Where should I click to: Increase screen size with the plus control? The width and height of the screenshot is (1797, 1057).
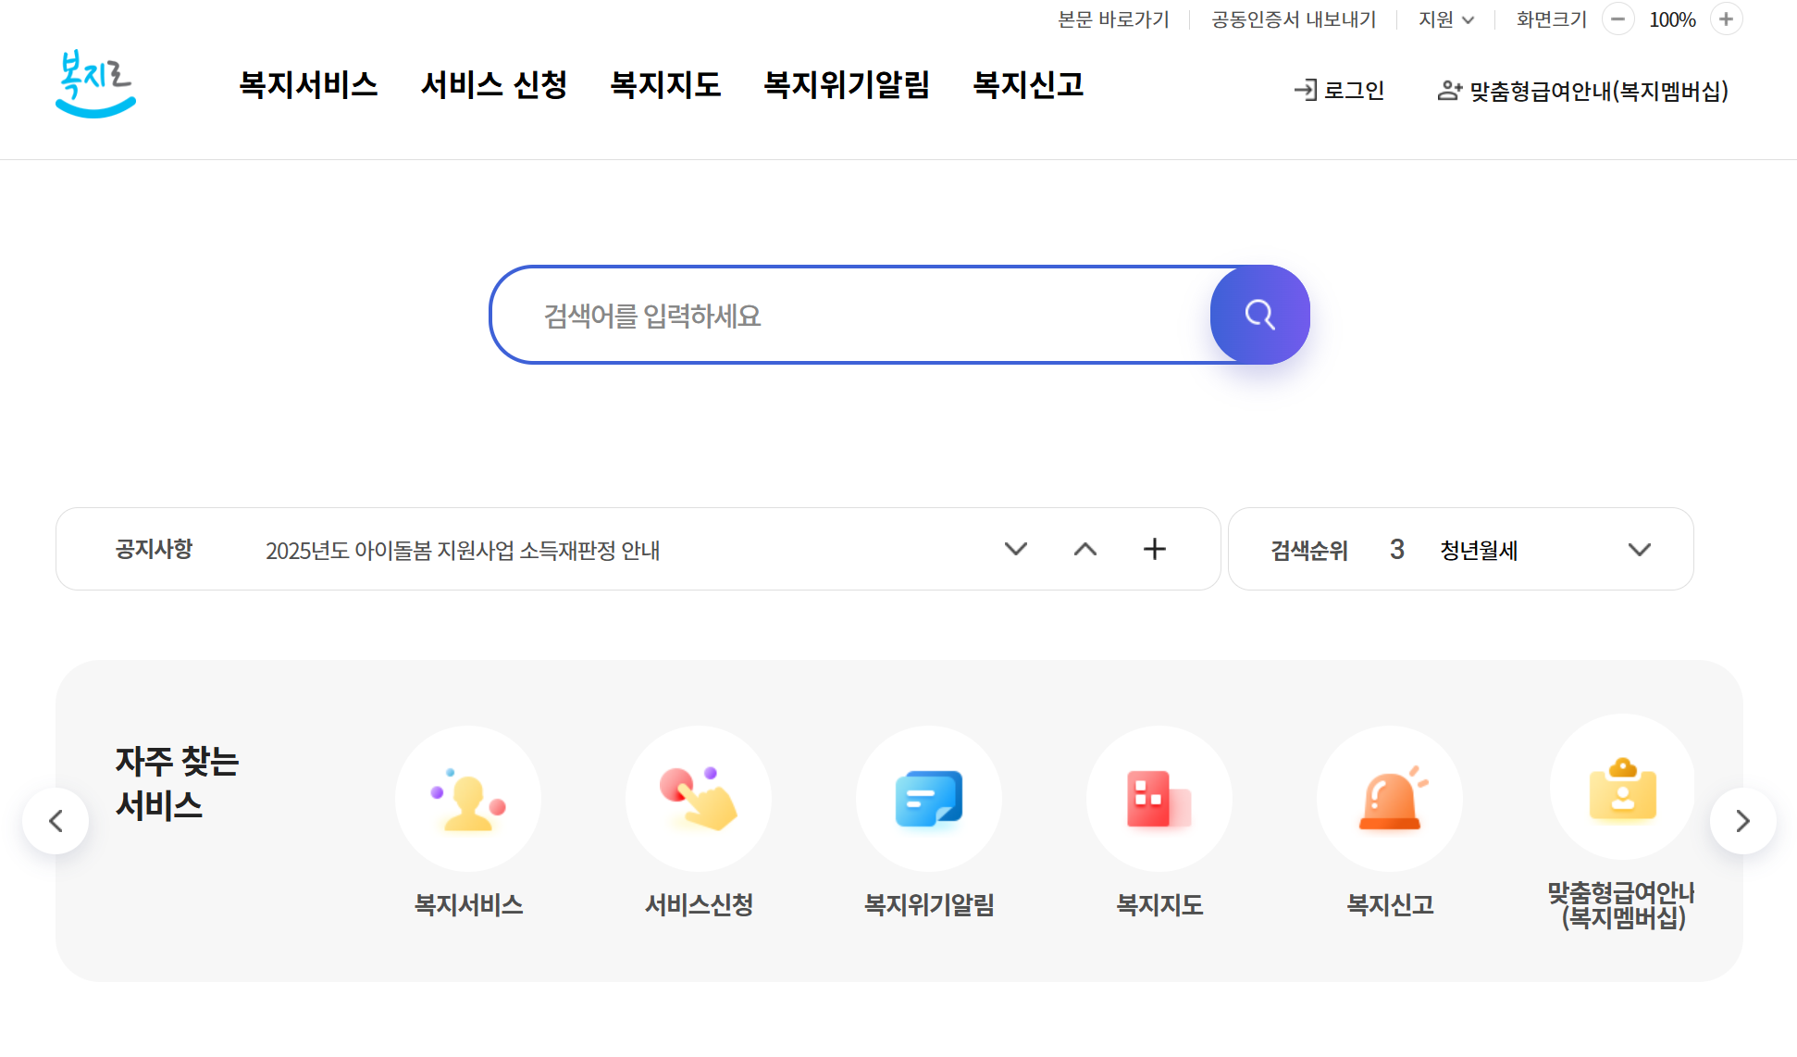point(1727,19)
